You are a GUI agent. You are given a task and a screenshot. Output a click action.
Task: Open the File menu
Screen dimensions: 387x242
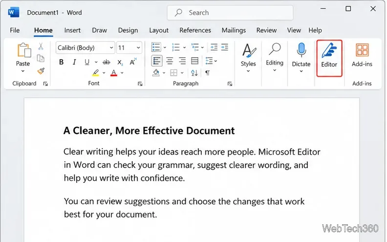[x=15, y=30]
